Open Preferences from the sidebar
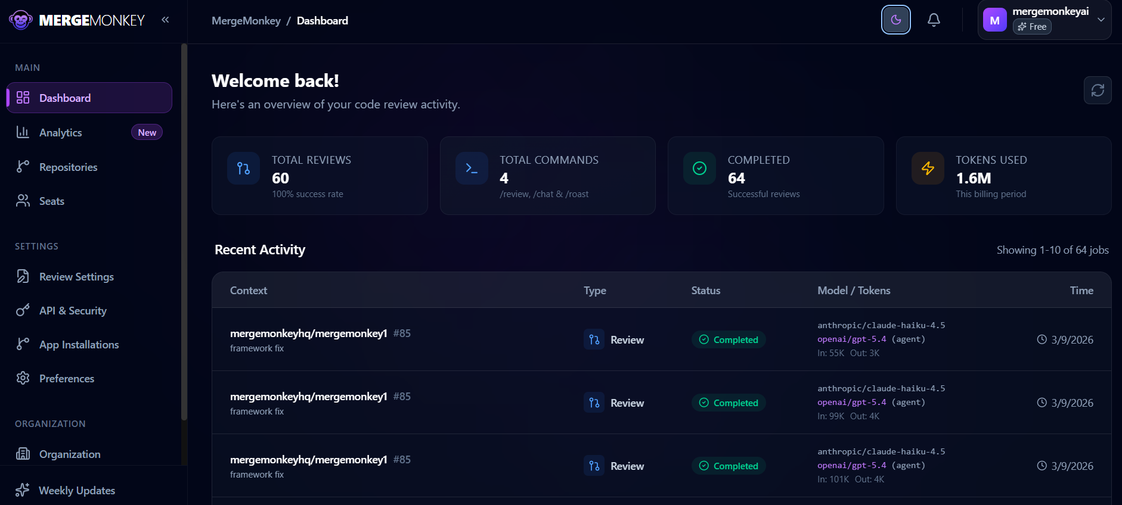The width and height of the screenshot is (1122, 505). pyautogui.click(x=89, y=378)
